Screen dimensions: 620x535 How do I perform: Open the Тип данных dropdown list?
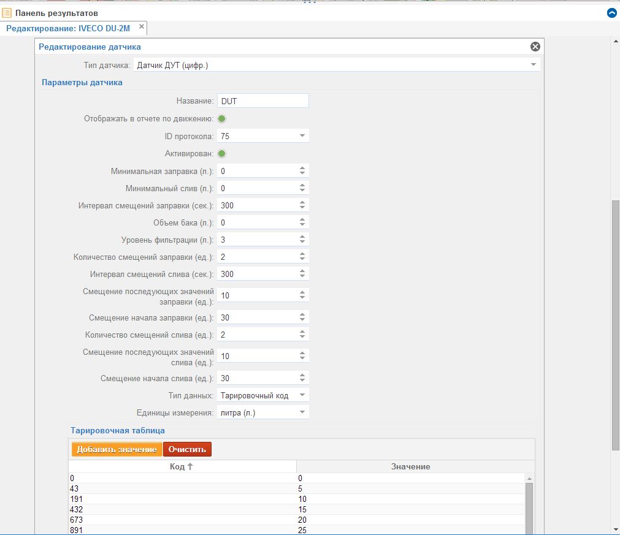(x=302, y=395)
